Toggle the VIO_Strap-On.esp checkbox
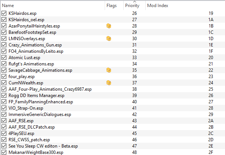The image size is (225, 155). click(4, 108)
